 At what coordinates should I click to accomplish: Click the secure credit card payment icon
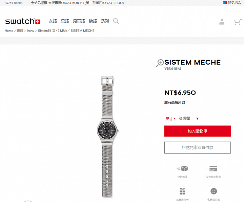213,169
